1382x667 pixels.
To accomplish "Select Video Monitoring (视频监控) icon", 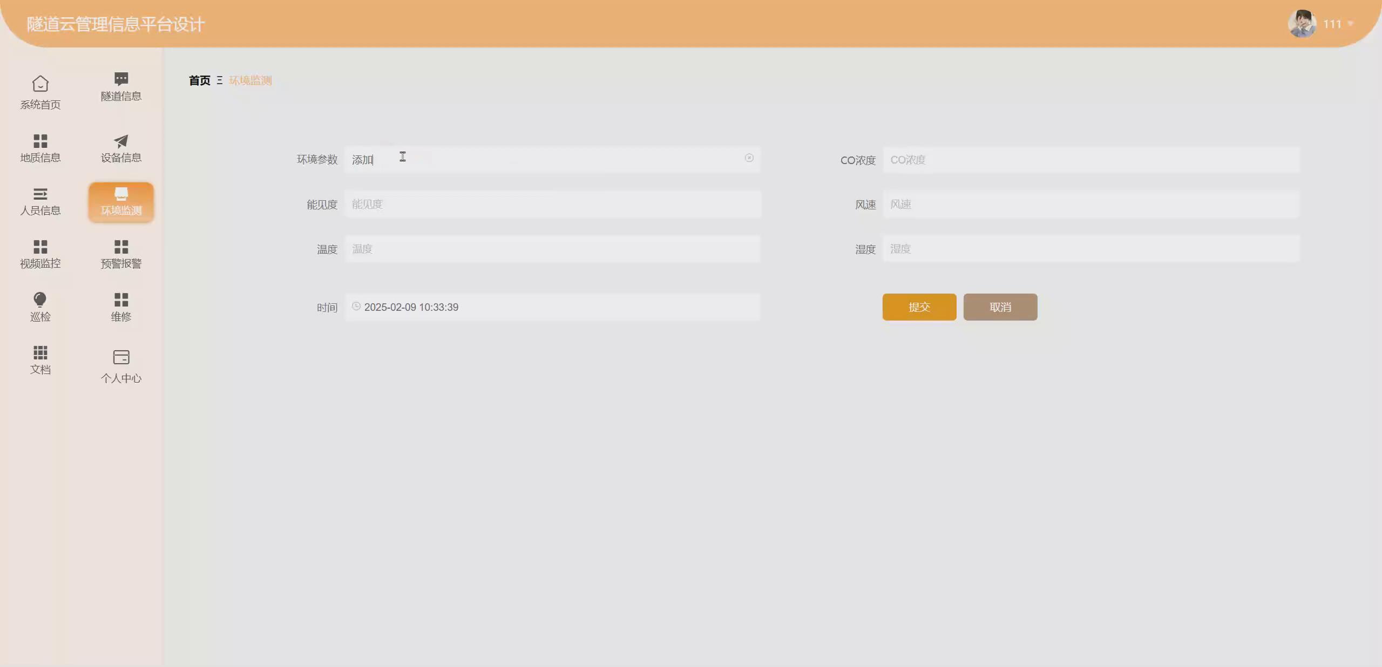I will pos(40,247).
